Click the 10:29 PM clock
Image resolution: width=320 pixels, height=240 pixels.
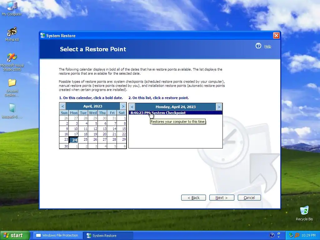308,235
